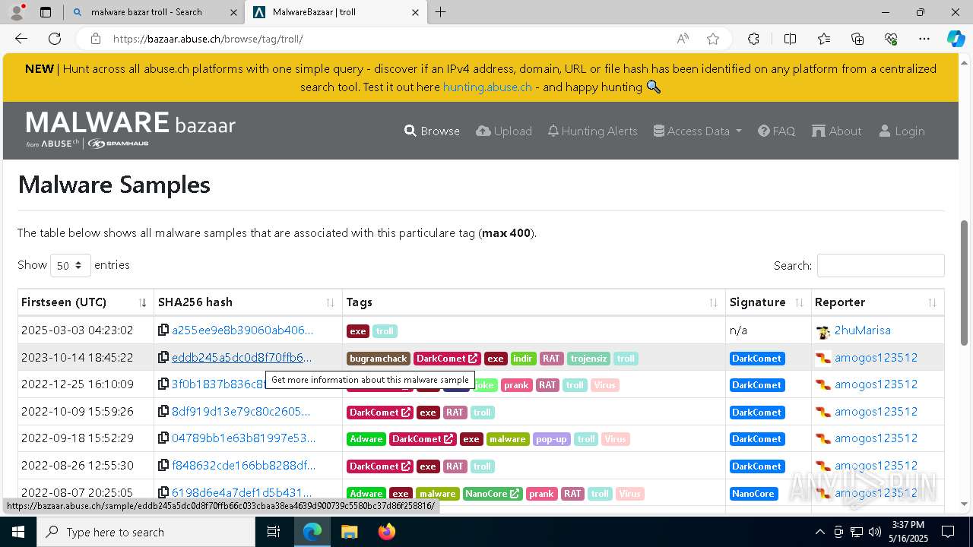Viewport: 973px width, 547px height.
Task: Click the Windows taskbar search box
Action: coord(146,532)
